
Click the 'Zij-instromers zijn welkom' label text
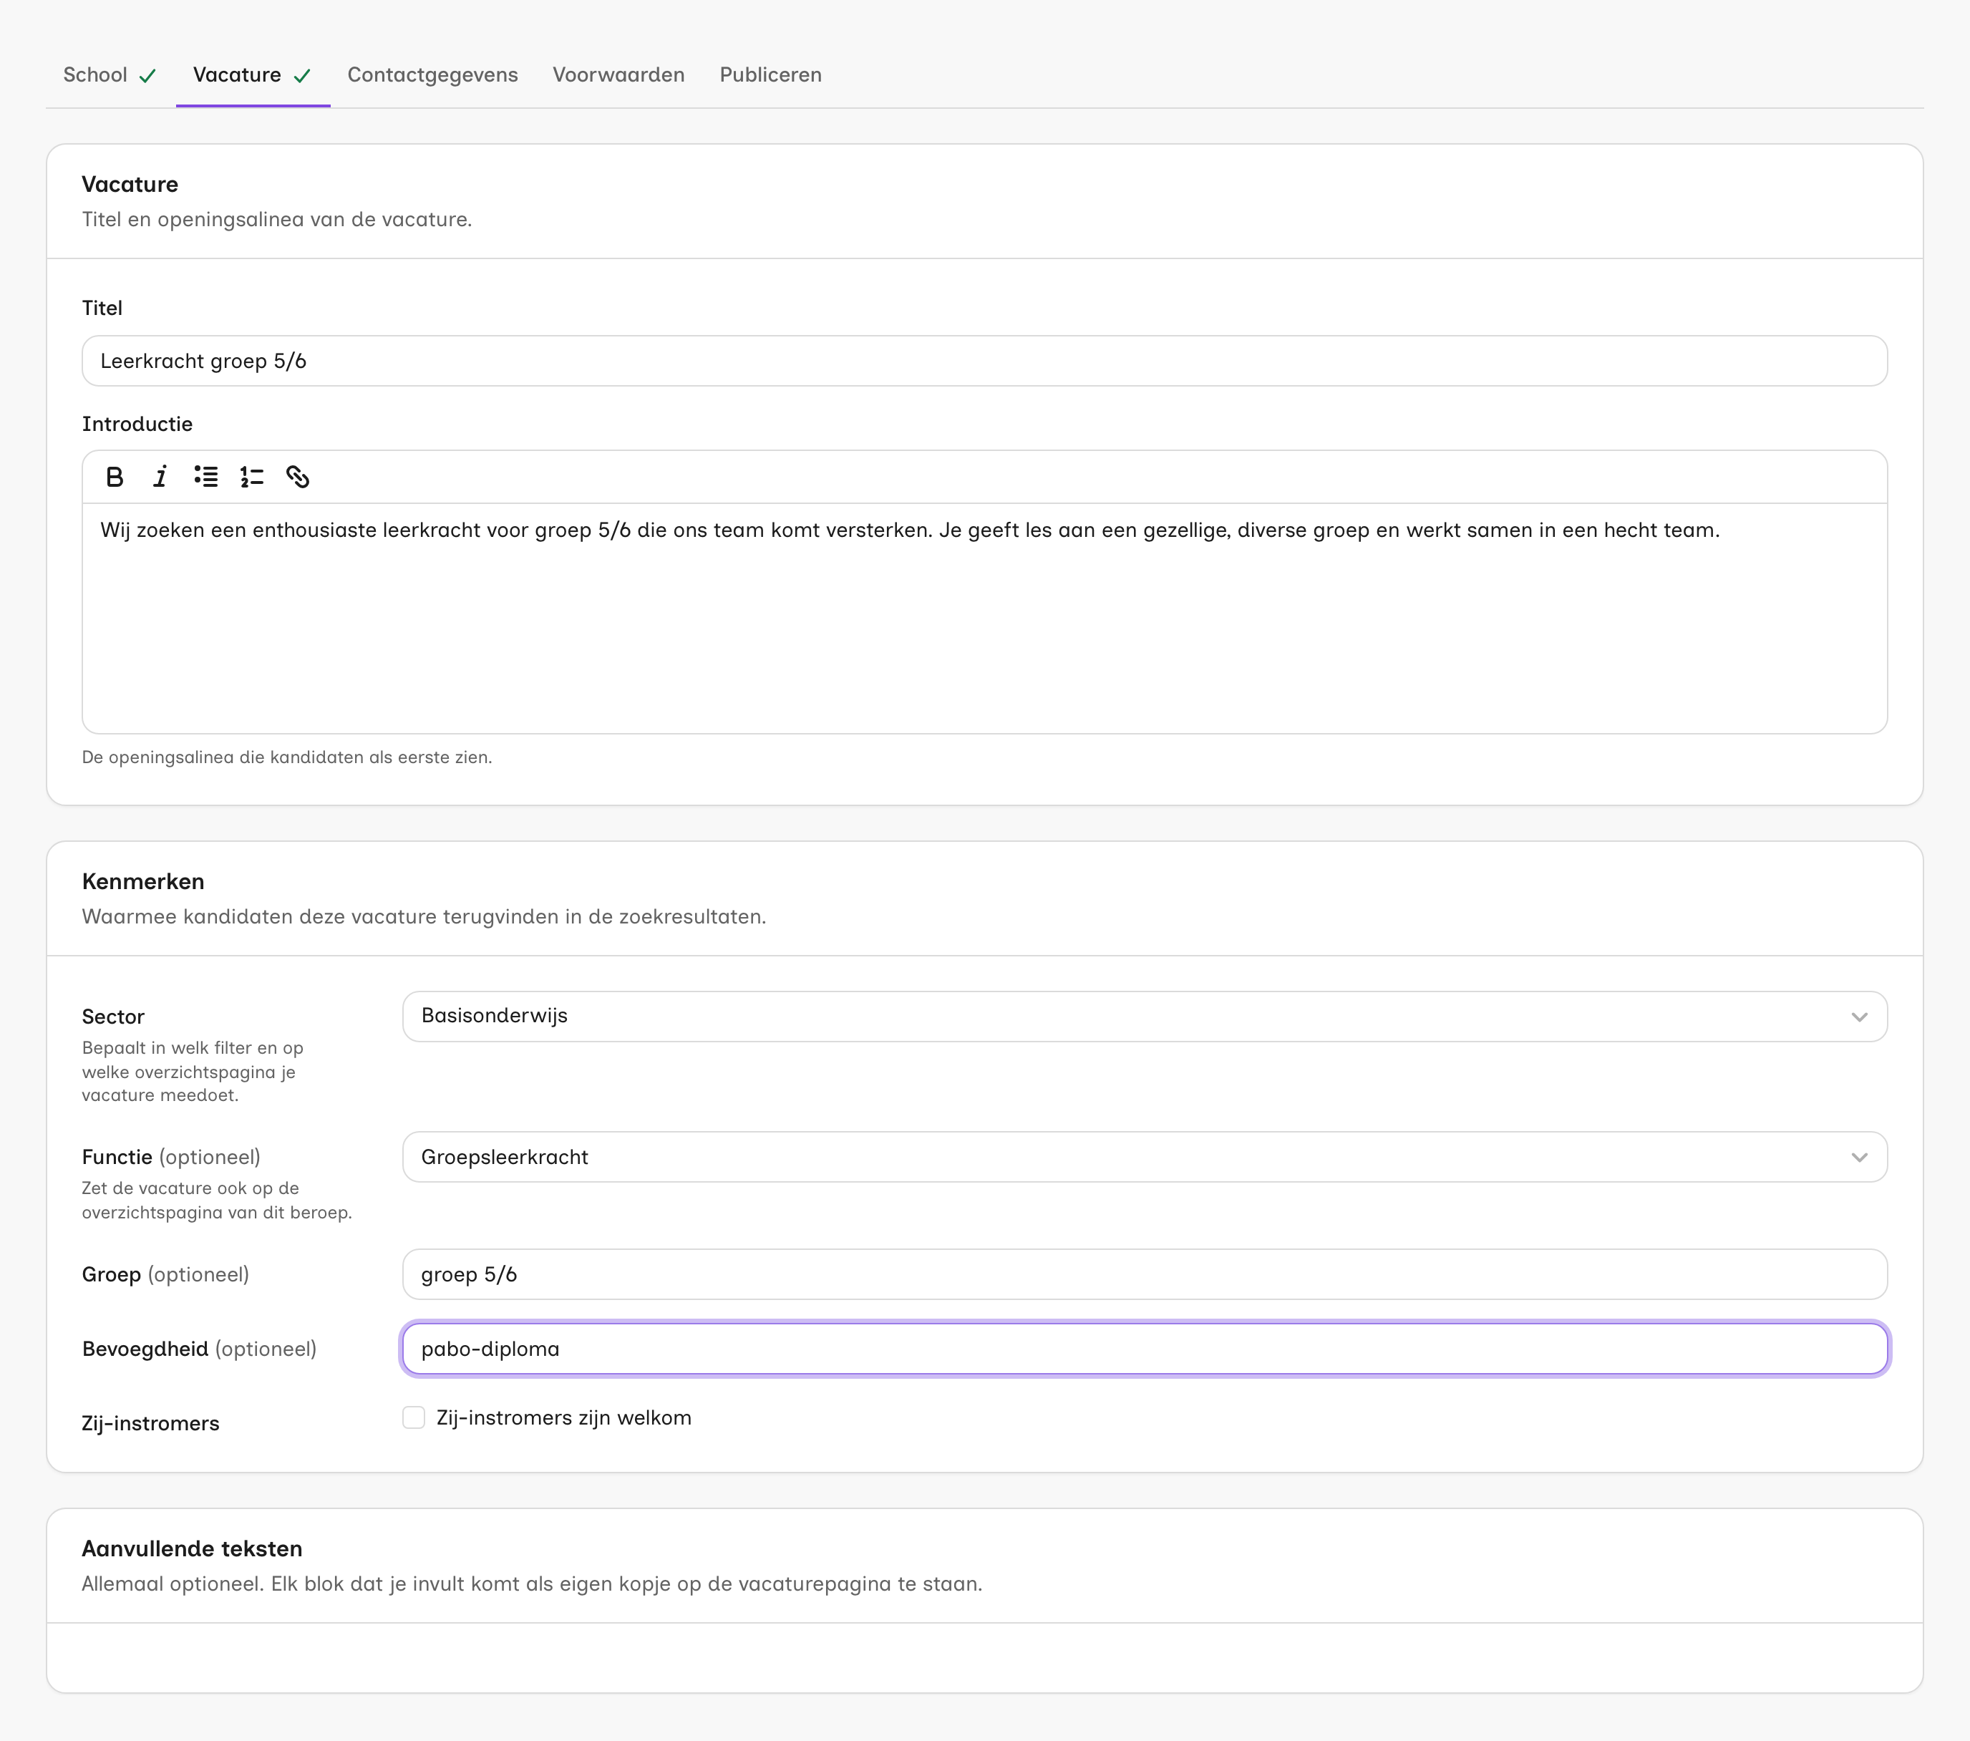[564, 1418]
